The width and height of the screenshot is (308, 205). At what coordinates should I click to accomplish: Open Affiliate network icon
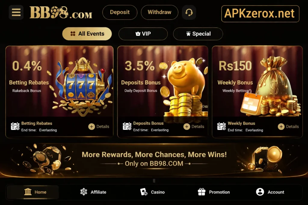point(84,192)
